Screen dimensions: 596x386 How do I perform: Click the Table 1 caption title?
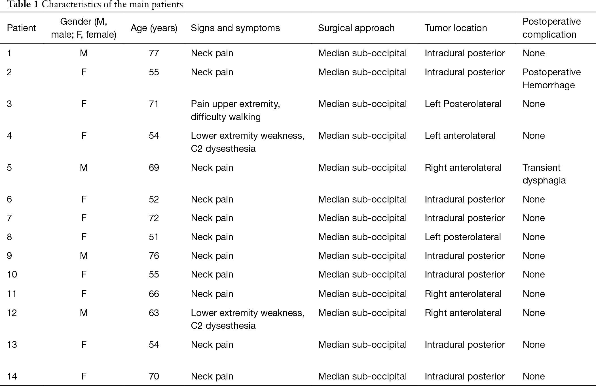click(x=95, y=5)
